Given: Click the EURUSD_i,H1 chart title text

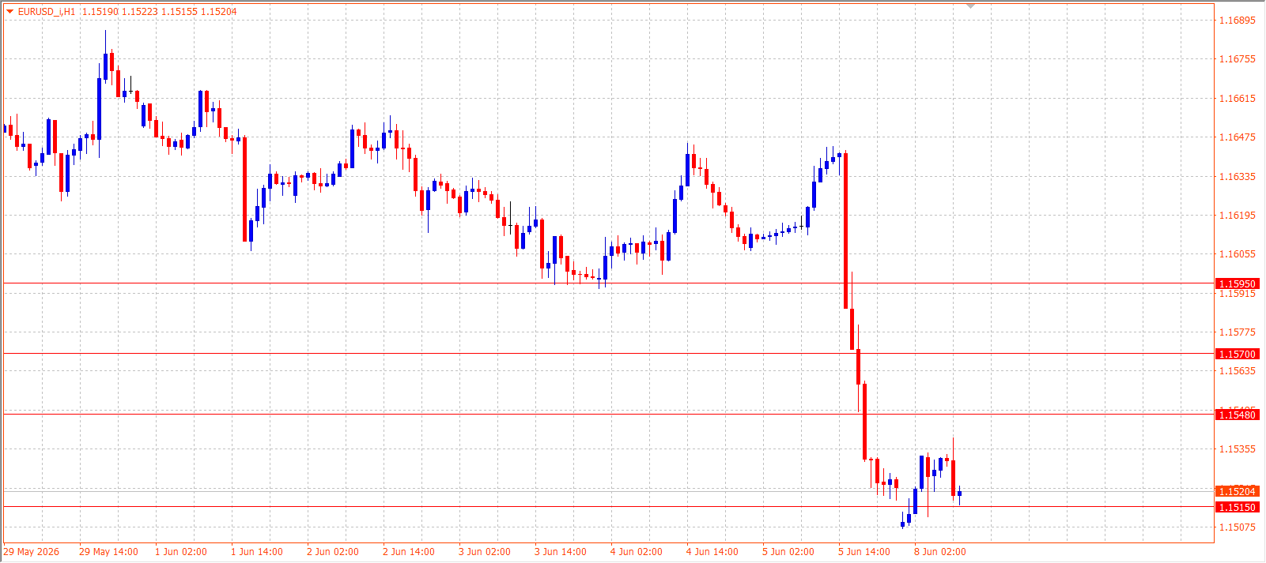Looking at the screenshot, I should (47, 12).
